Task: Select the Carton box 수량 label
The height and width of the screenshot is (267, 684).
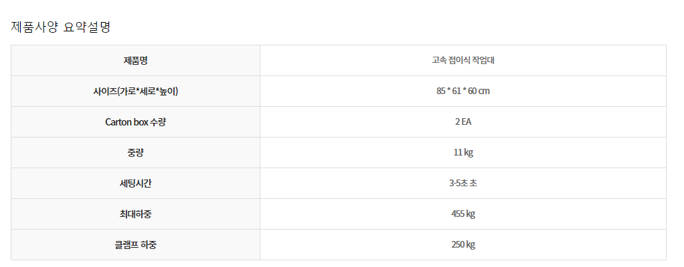Action: (x=136, y=122)
